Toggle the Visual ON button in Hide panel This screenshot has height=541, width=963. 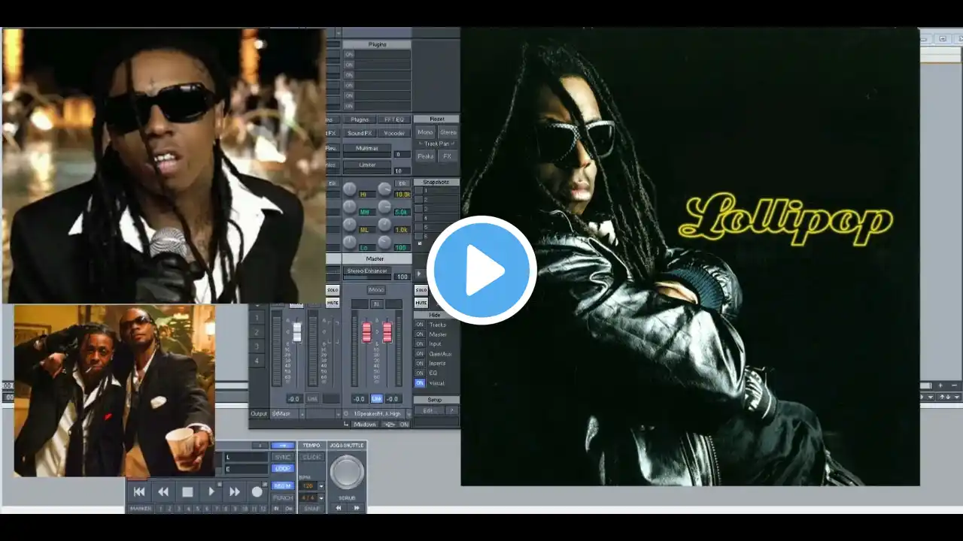tap(420, 383)
